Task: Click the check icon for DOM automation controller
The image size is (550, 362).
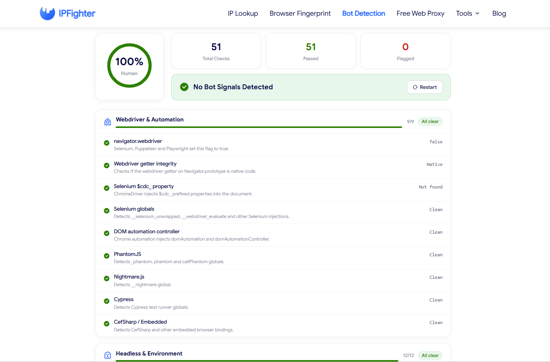Action: coord(106,233)
